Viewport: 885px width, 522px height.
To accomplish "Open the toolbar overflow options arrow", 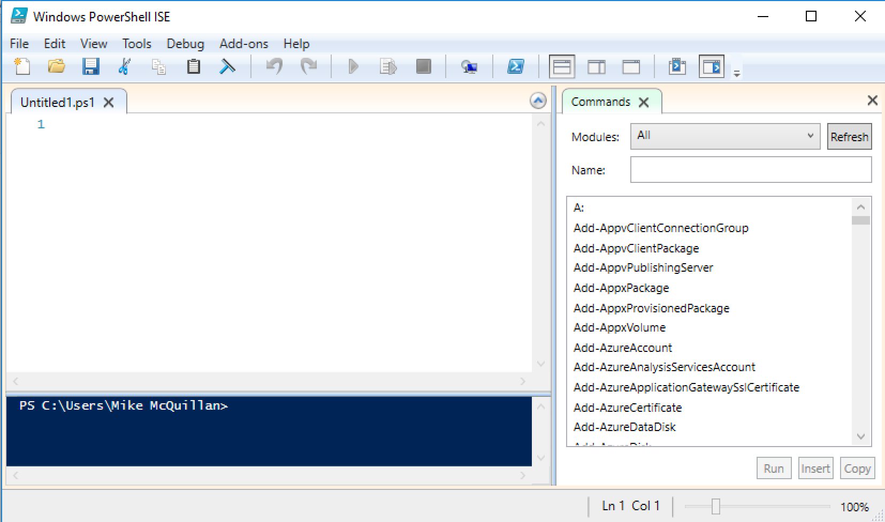I will (x=737, y=74).
